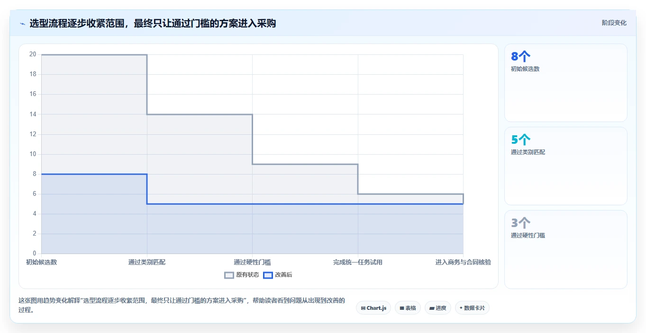
Task: Click the lightning icon beside the title
Action: (22, 23)
